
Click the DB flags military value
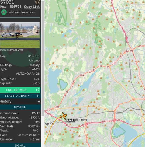coord(35,65)
